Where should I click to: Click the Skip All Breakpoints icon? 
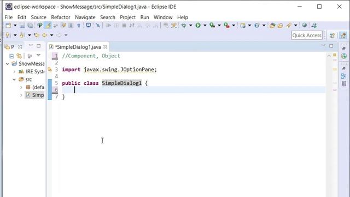(x=98, y=25)
